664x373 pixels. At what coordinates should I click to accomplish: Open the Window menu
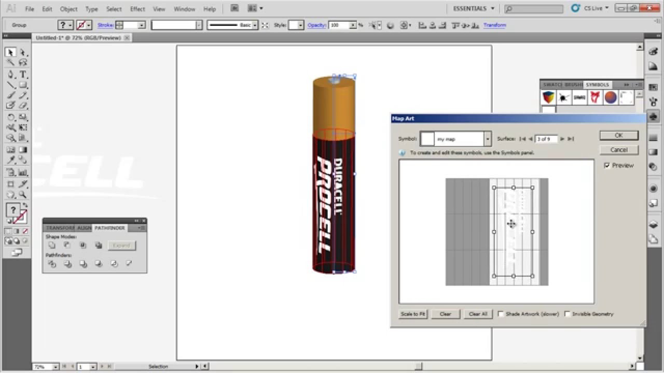click(x=184, y=9)
